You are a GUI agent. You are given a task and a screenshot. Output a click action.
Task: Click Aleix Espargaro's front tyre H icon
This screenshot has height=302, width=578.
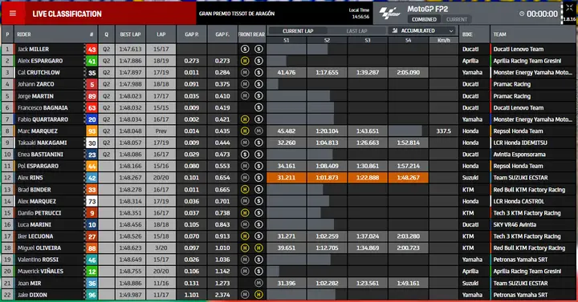pyautogui.click(x=245, y=61)
